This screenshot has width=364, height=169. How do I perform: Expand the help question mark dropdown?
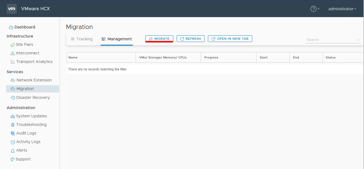(315, 9)
